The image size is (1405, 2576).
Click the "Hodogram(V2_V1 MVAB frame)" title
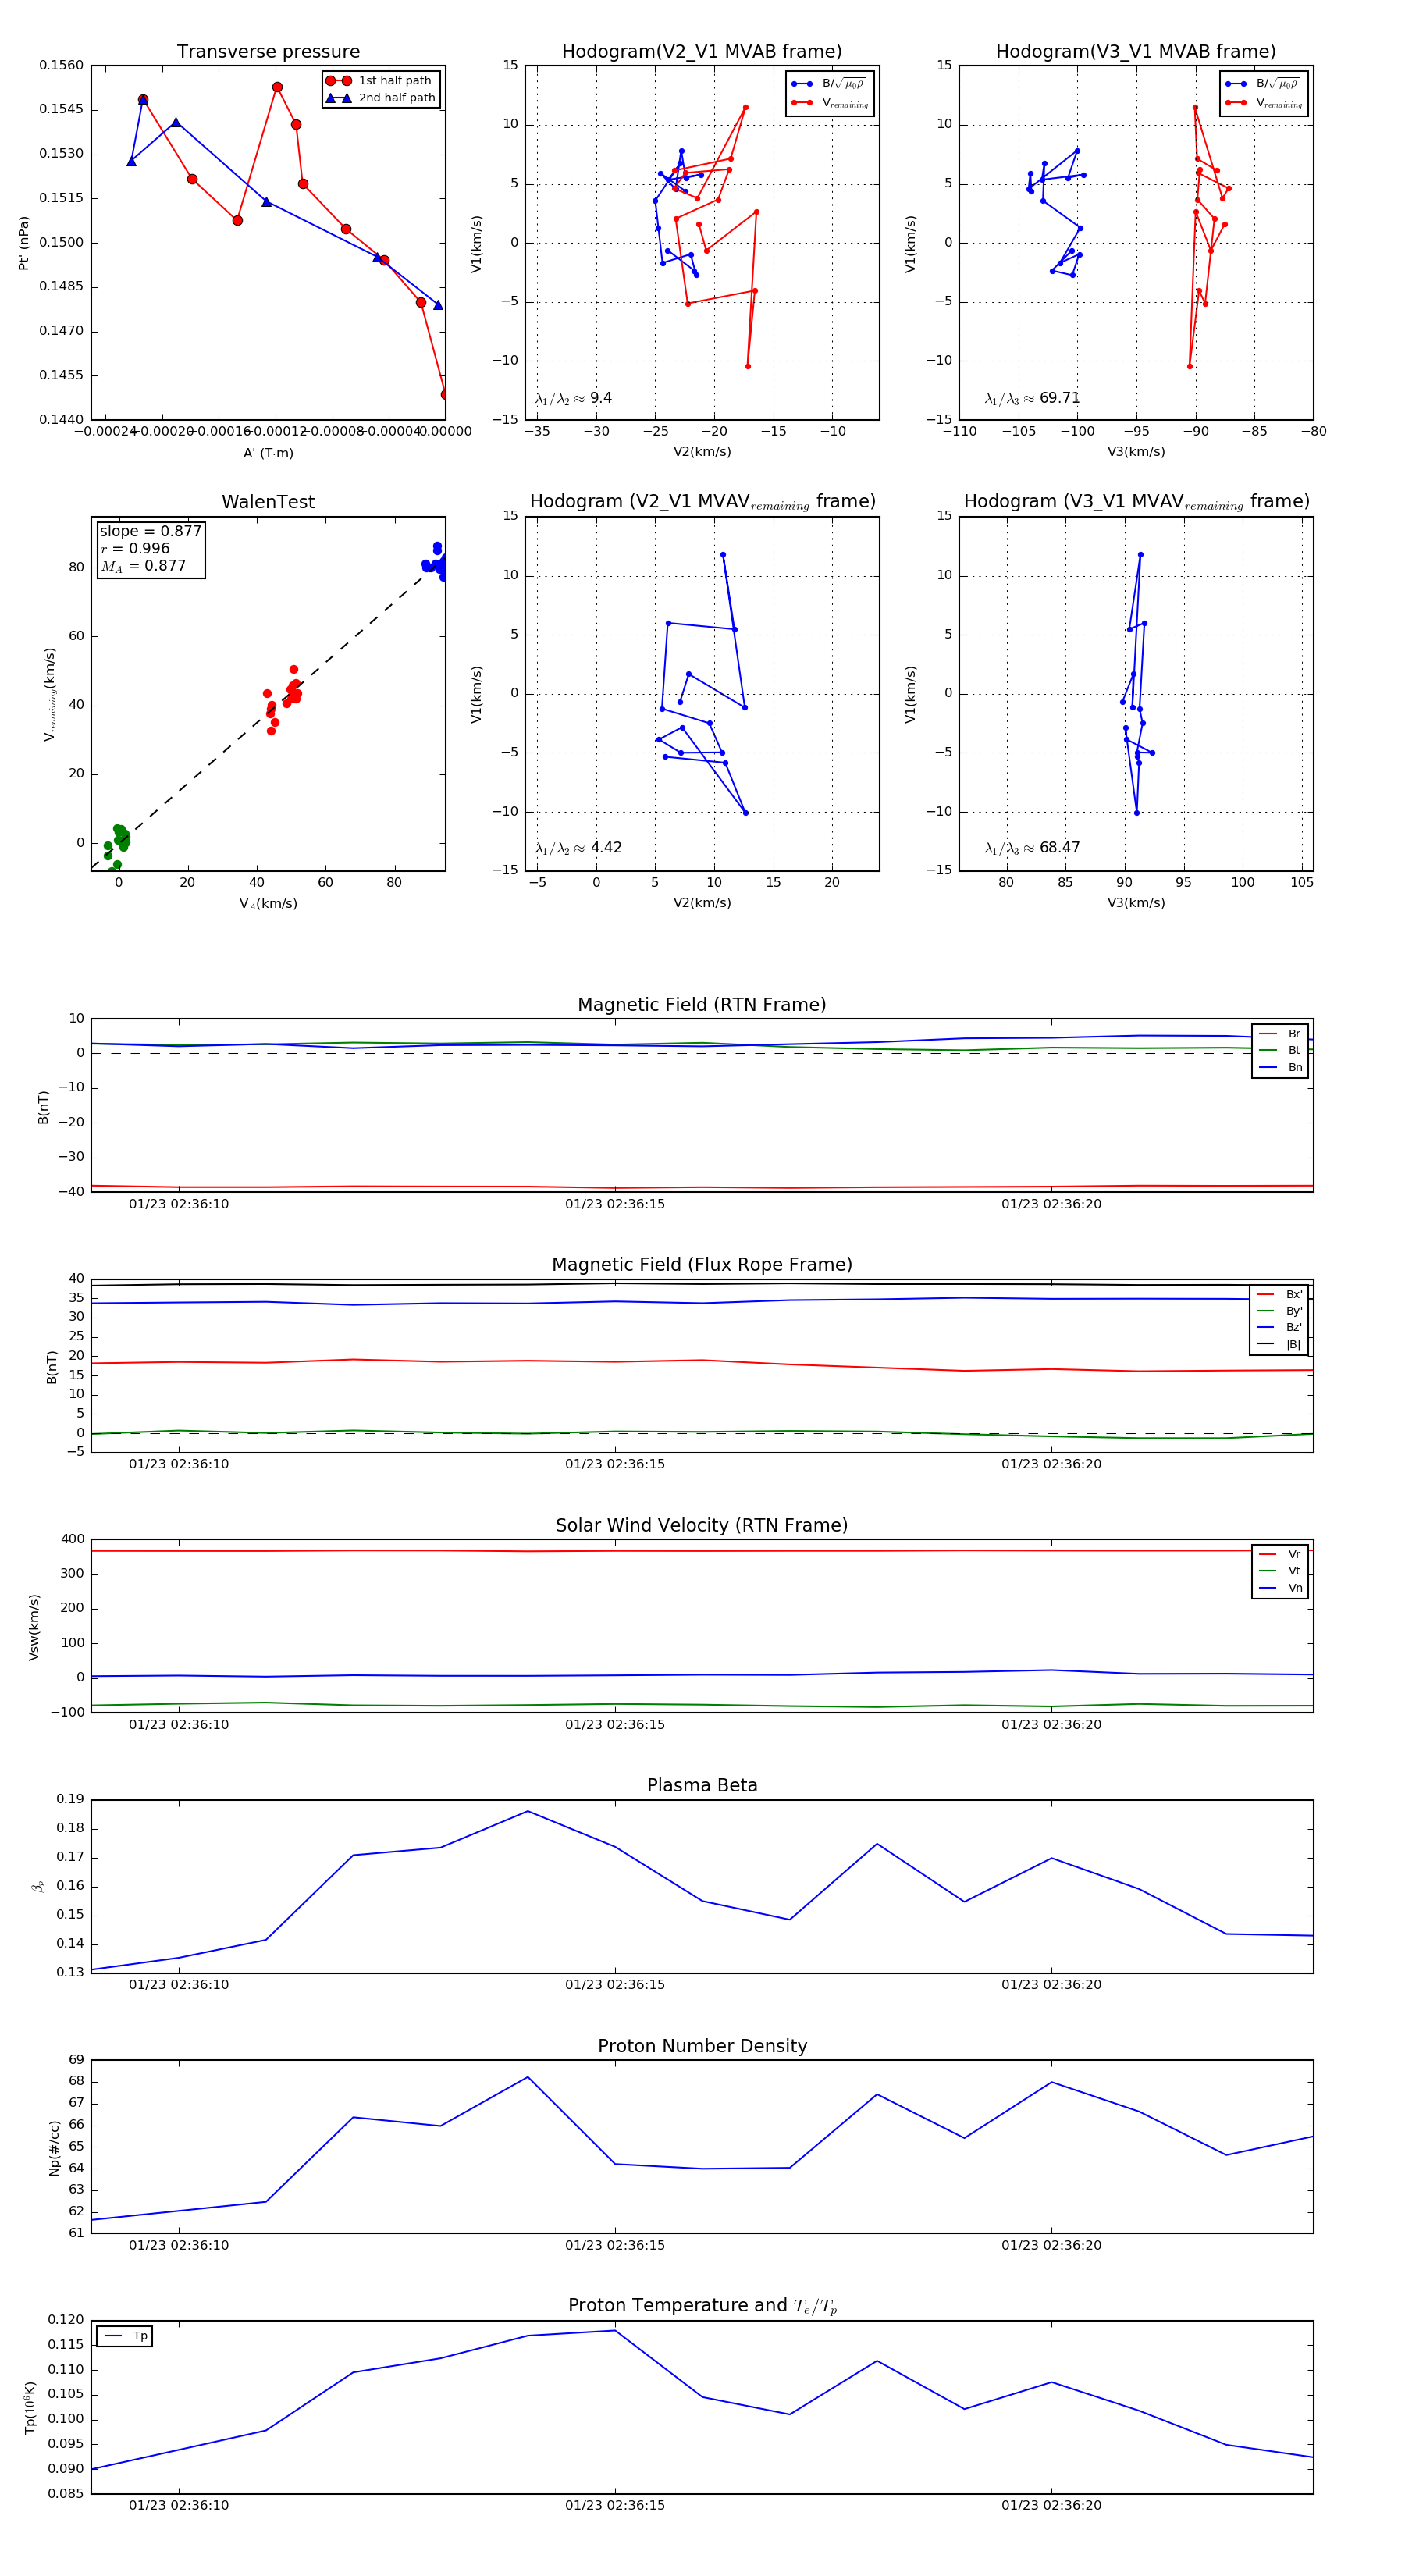coord(702,52)
